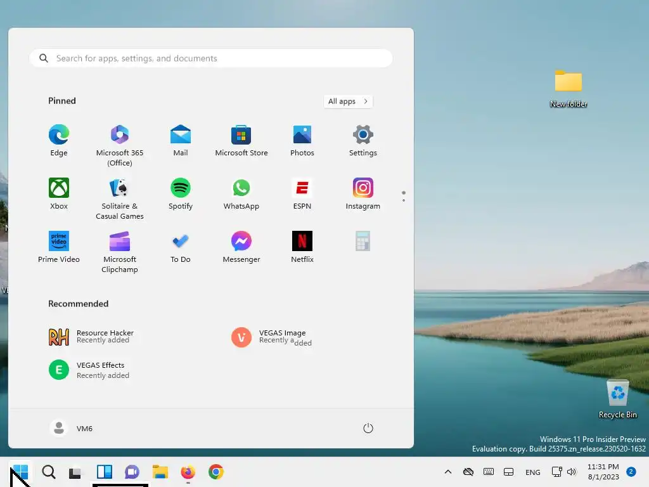This screenshot has height=487, width=649.
Task: Open the clock and date flyout
Action: point(603,472)
